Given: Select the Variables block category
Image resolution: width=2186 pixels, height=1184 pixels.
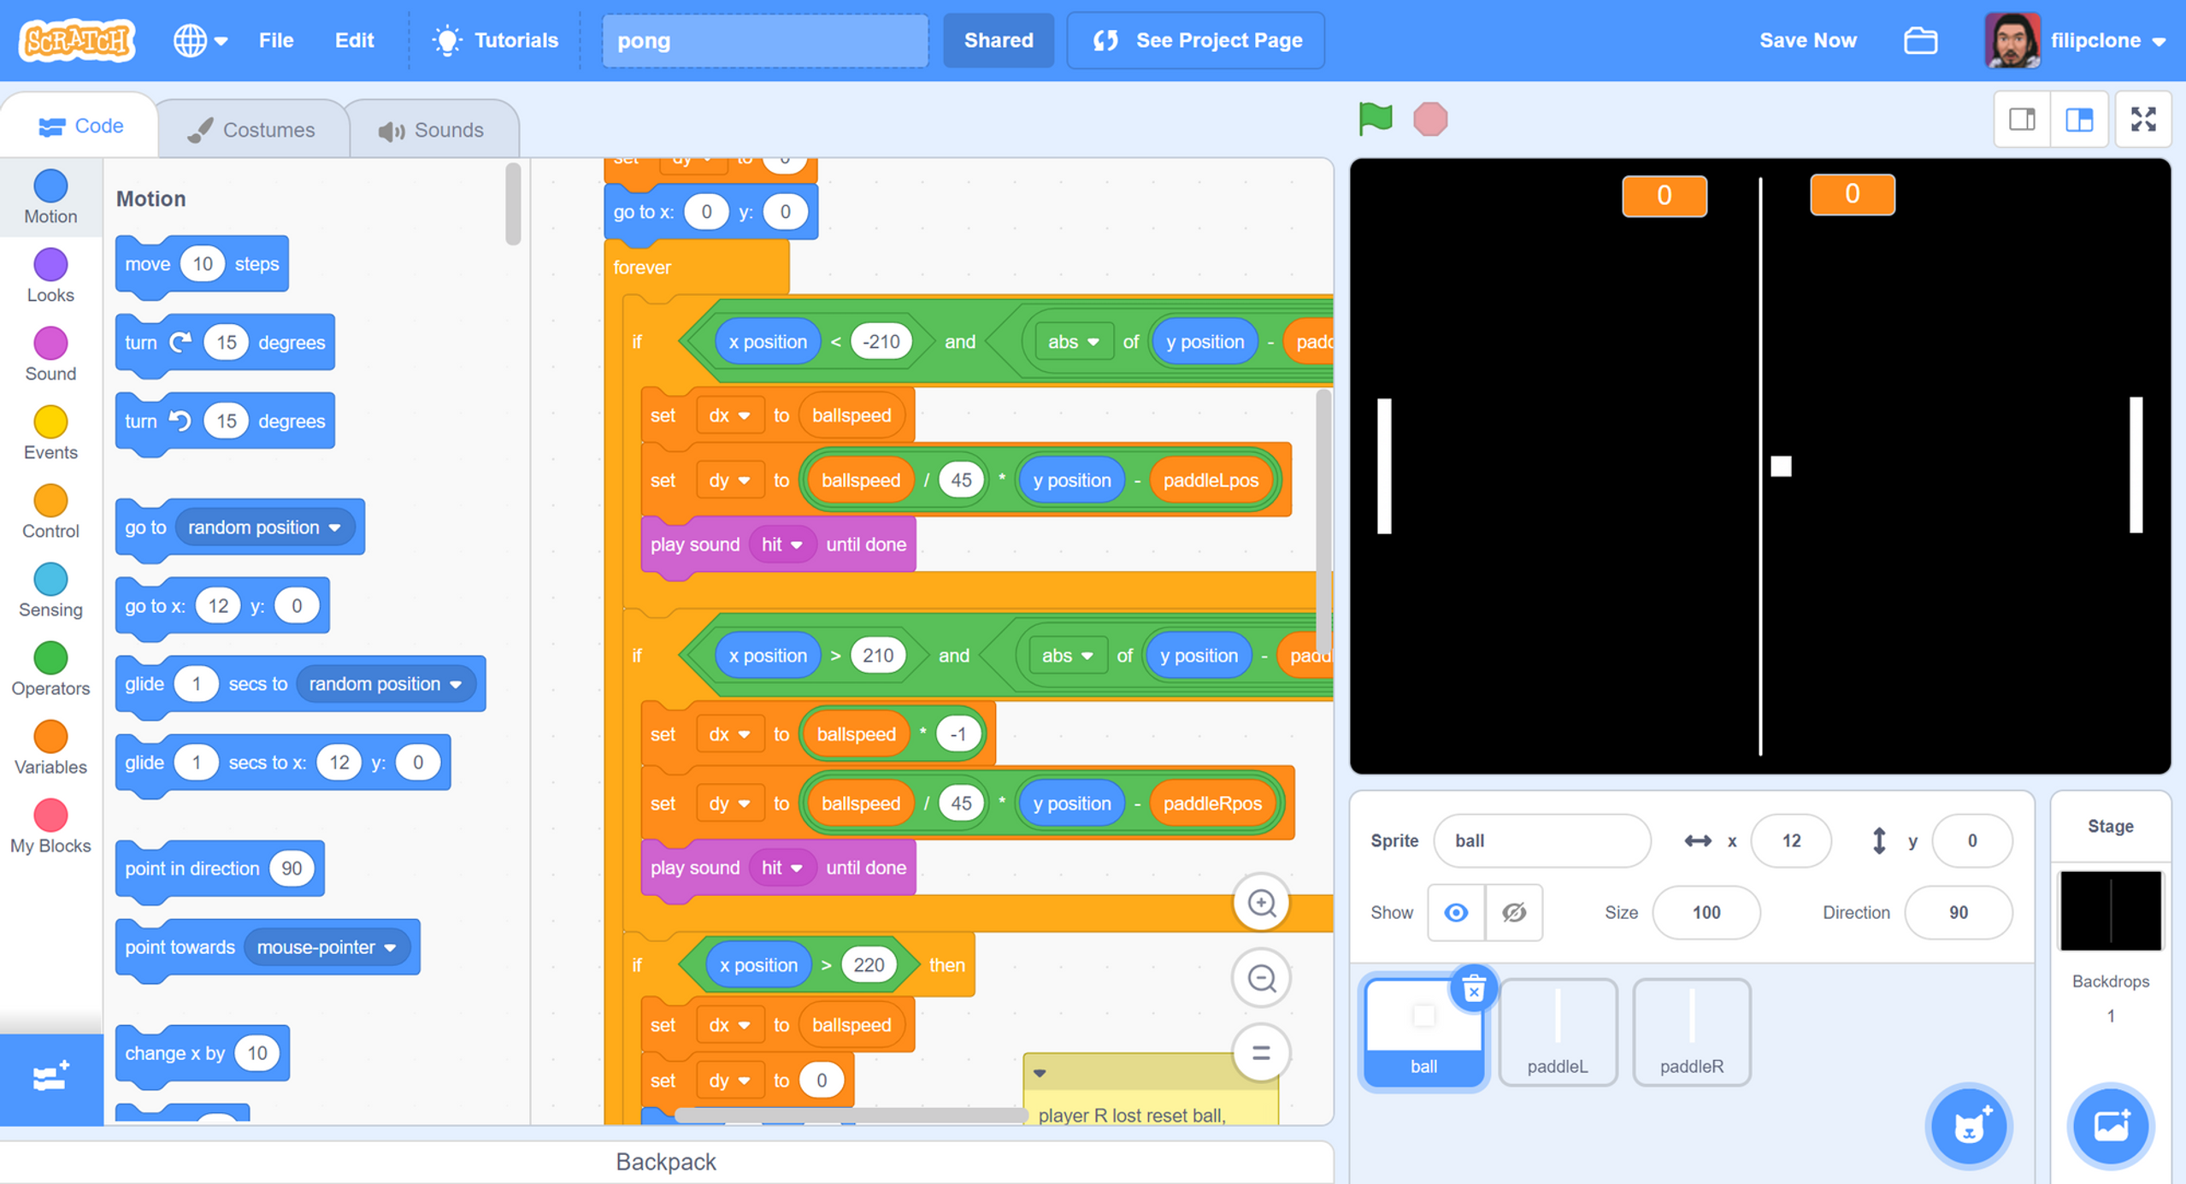Looking at the screenshot, I should (x=50, y=748).
